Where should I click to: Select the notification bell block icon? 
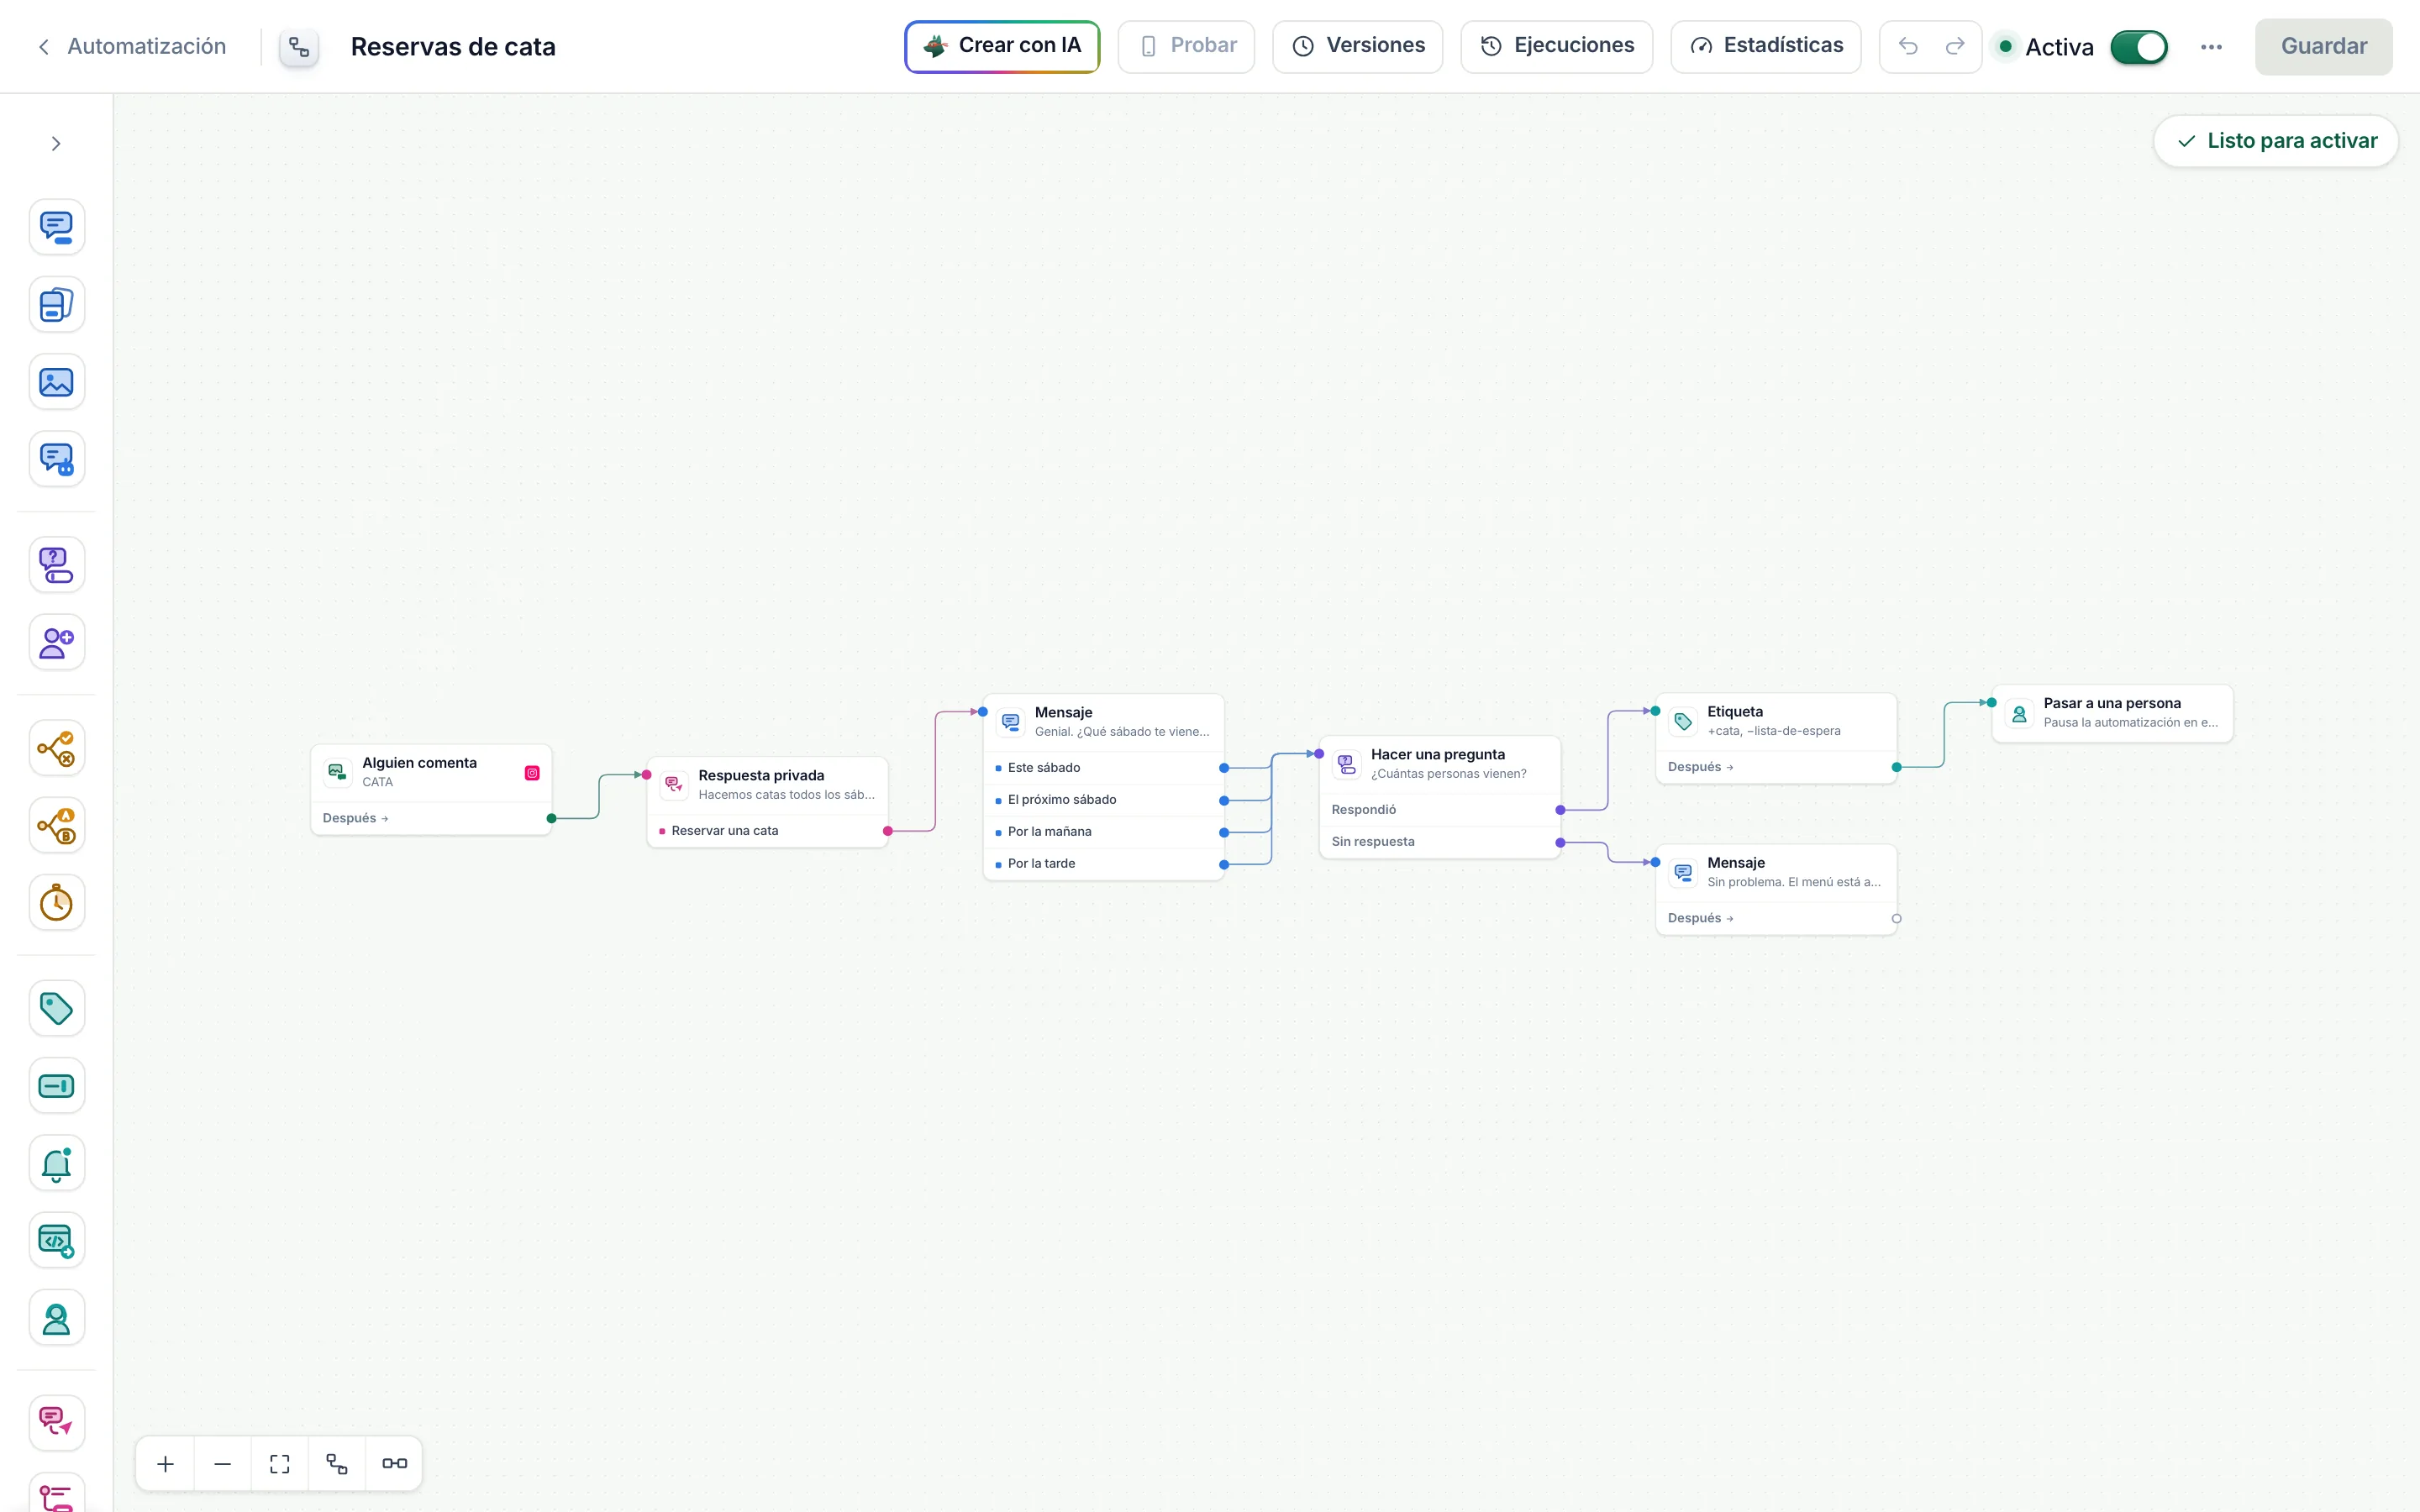tap(56, 1163)
